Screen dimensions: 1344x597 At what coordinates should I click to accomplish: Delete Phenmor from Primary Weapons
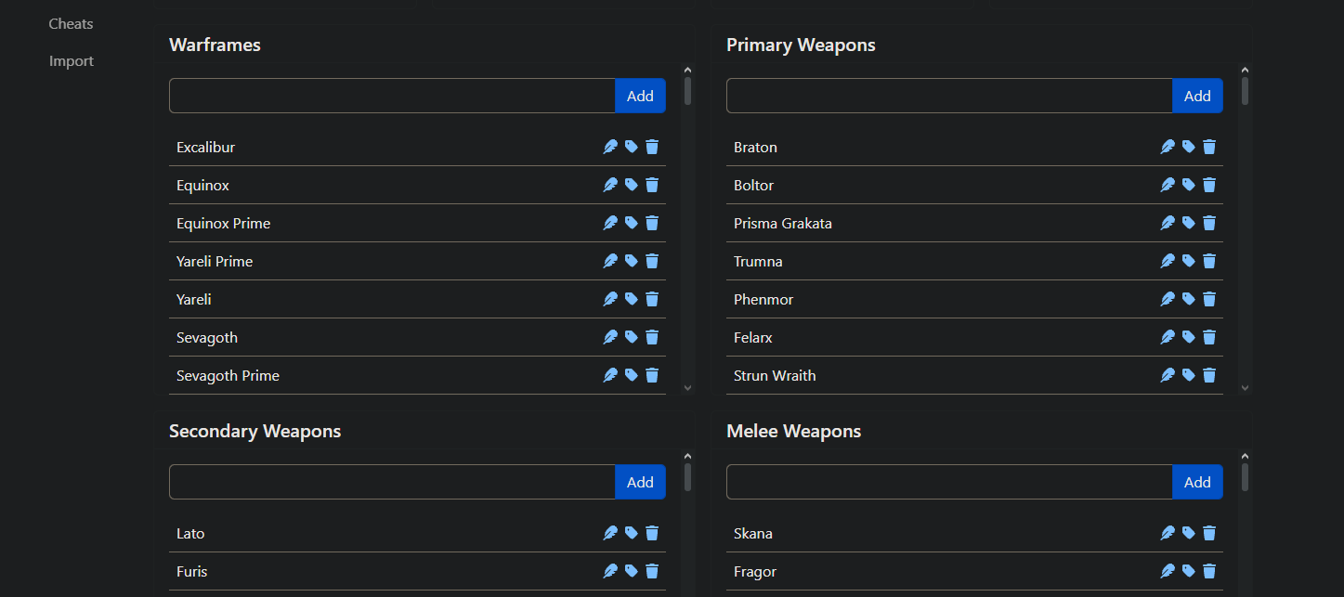[1209, 299]
